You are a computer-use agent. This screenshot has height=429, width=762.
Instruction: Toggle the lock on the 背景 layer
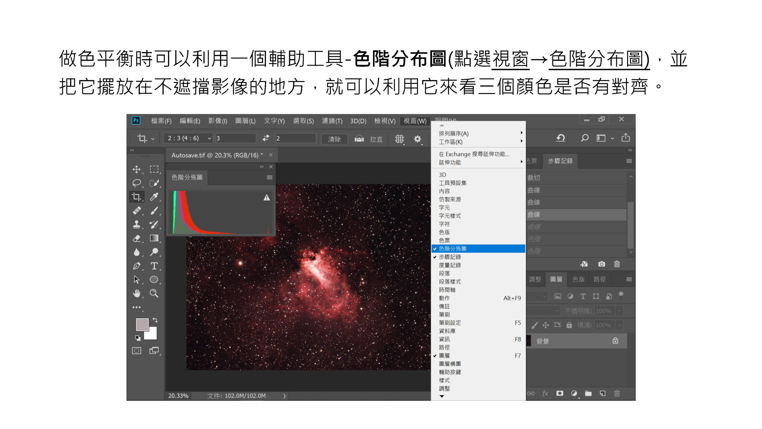coord(616,341)
